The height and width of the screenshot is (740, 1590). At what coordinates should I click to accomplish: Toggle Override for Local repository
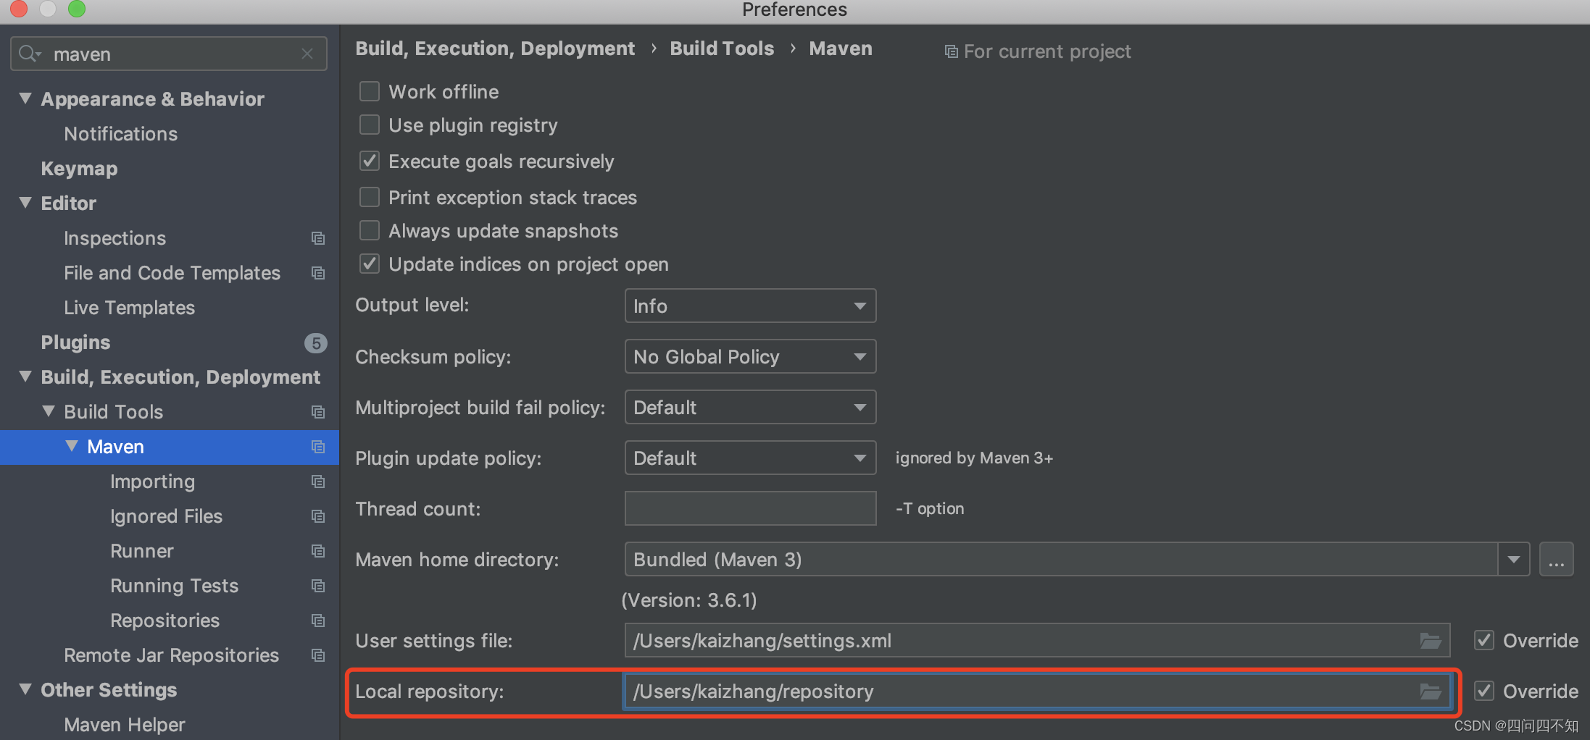coord(1484,691)
